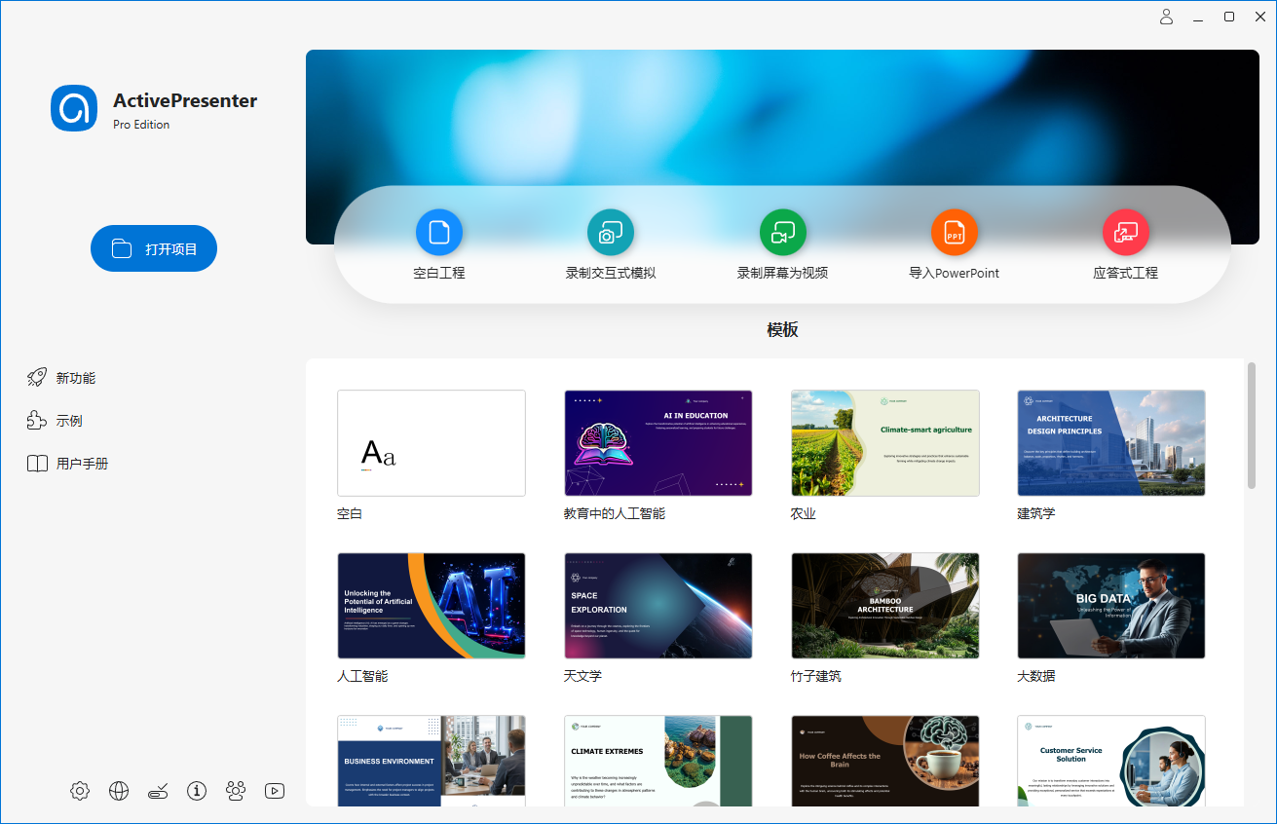Click the 打开项目 (Open Project) button
1277x824 pixels.
point(153,248)
